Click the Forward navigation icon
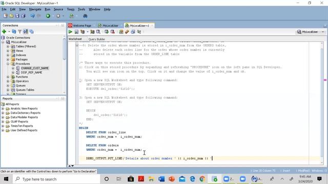328x184 pixels. pos(58,16)
